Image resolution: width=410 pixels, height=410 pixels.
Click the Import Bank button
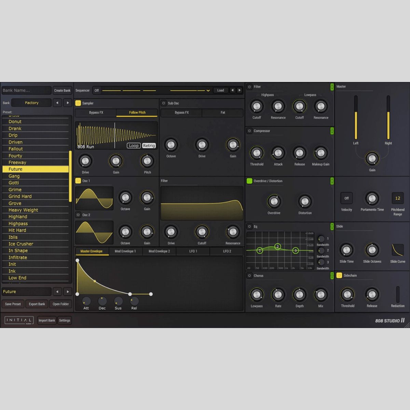click(47, 320)
